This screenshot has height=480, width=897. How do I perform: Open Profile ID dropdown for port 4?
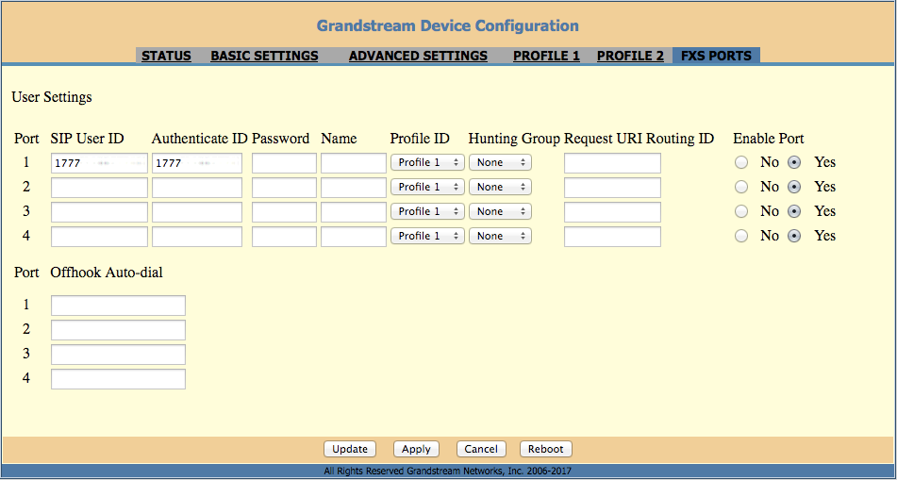coord(427,237)
